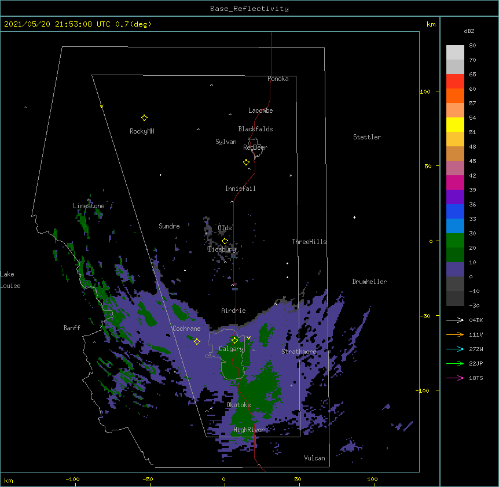Click the 04DK legend text
Image resolution: width=499 pixels, height=487 pixels.
(476, 320)
